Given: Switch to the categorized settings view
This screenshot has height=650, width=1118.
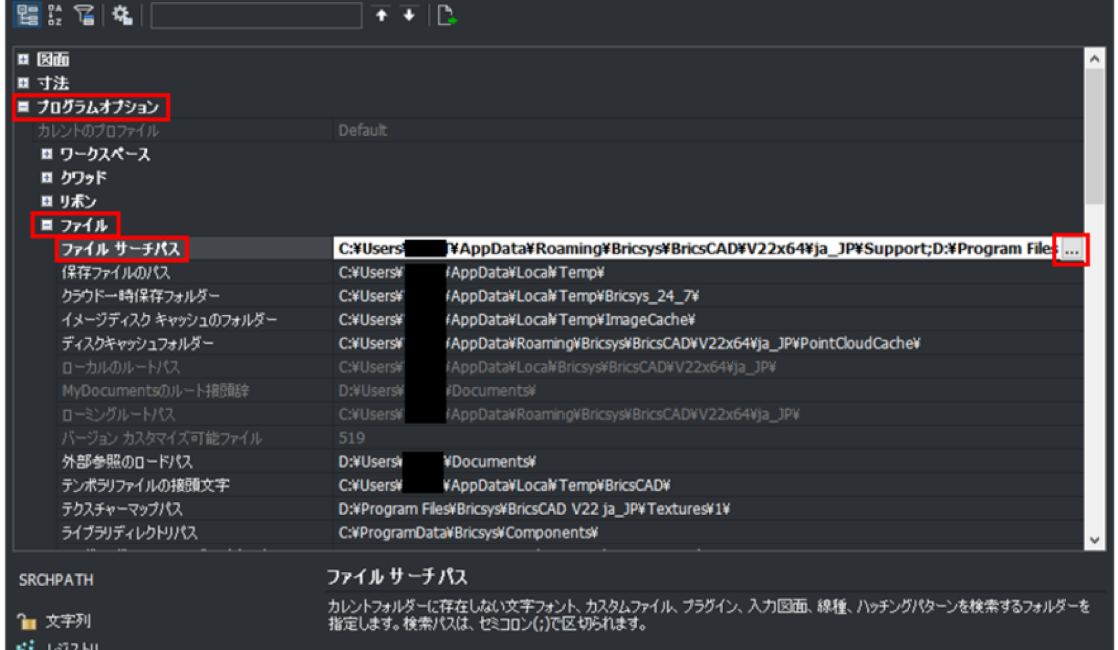Looking at the screenshot, I should point(28,15).
